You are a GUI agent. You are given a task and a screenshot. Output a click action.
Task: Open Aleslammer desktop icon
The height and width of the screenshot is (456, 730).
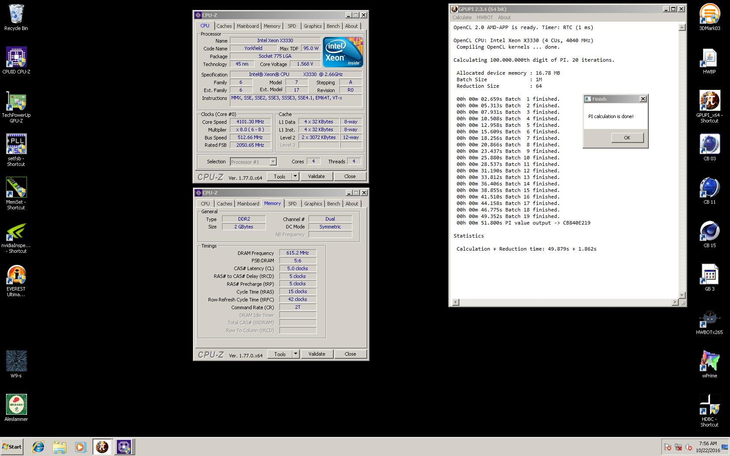(x=16, y=408)
